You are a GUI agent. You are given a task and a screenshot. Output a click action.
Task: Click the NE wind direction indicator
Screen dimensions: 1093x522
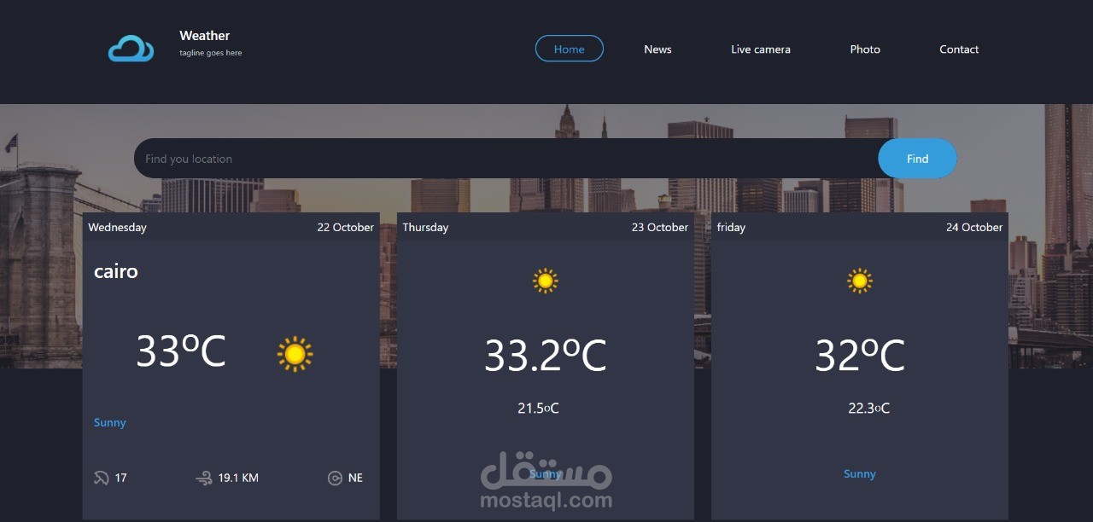355,478
